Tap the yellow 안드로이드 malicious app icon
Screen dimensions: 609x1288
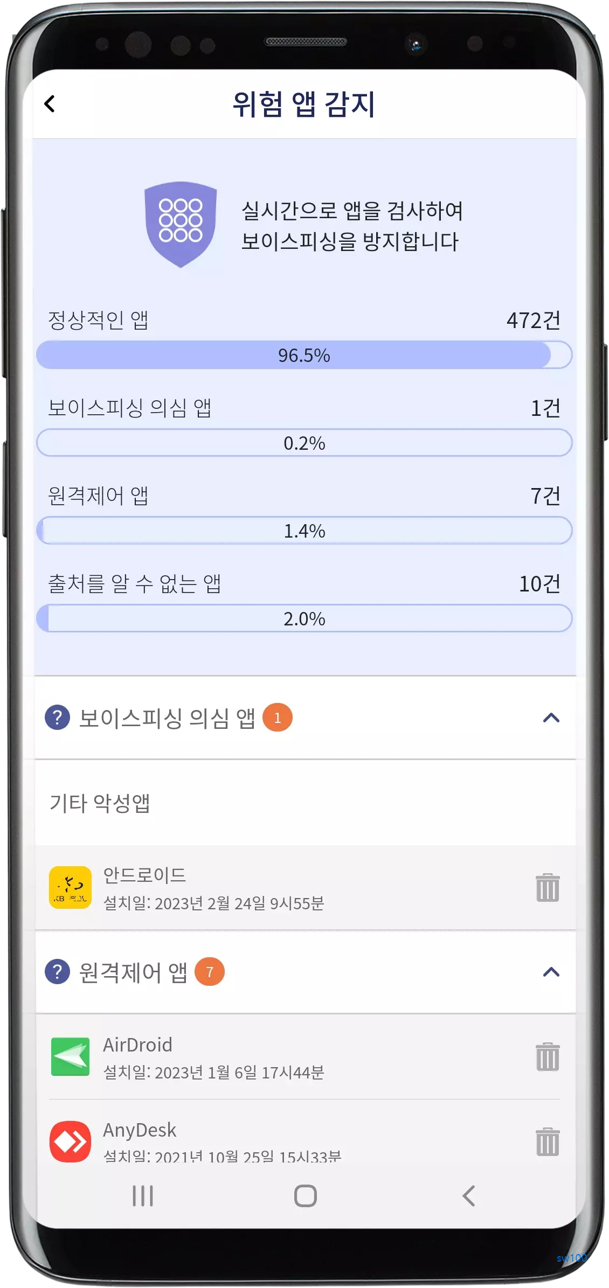point(71,888)
